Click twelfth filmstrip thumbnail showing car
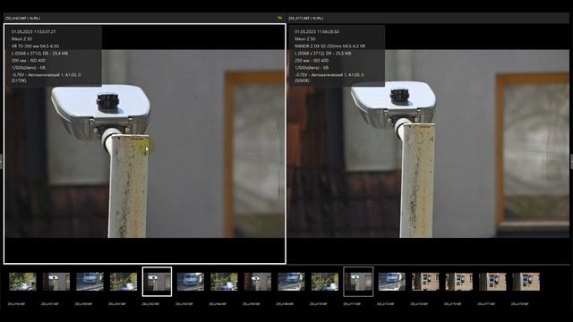573x322 pixels. (392, 282)
